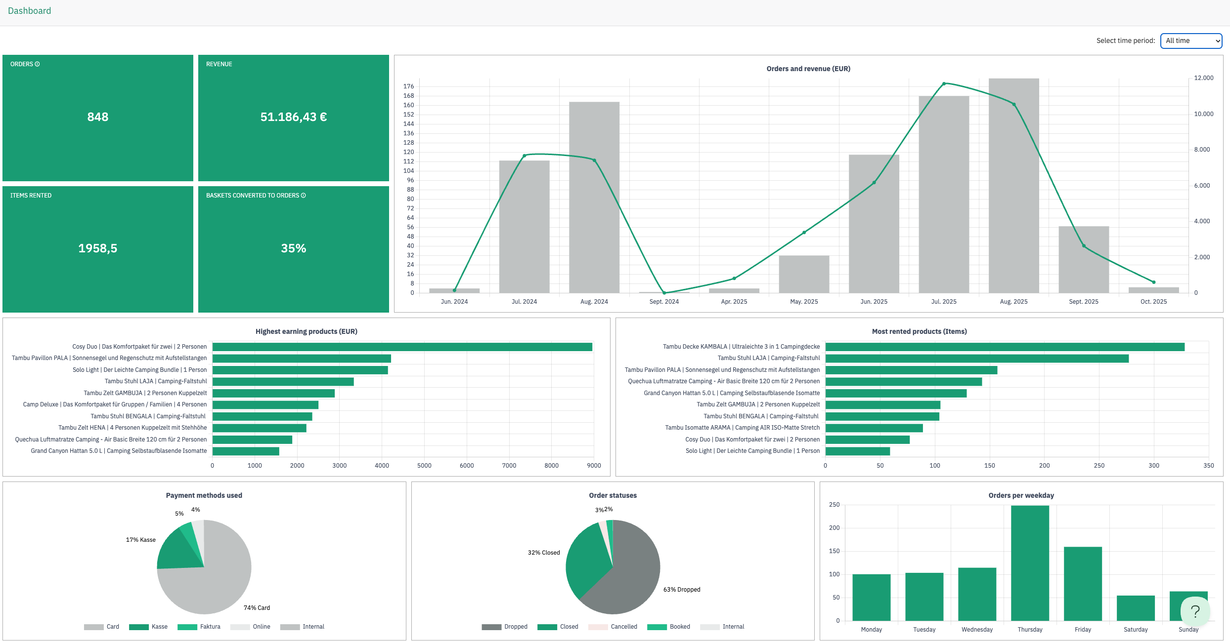Open the Select time period dropdown
The height and width of the screenshot is (642, 1230).
point(1191,41)
